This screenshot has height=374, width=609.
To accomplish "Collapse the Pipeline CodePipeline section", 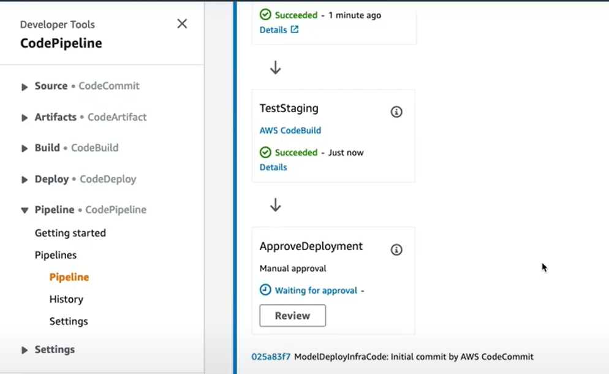I will pos(25,210).
